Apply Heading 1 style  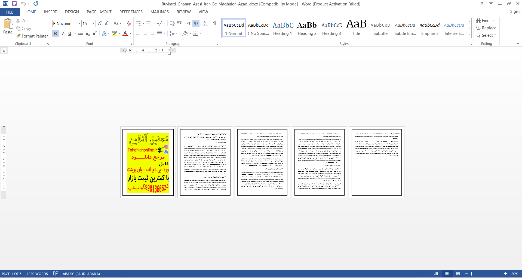[283, 28]
